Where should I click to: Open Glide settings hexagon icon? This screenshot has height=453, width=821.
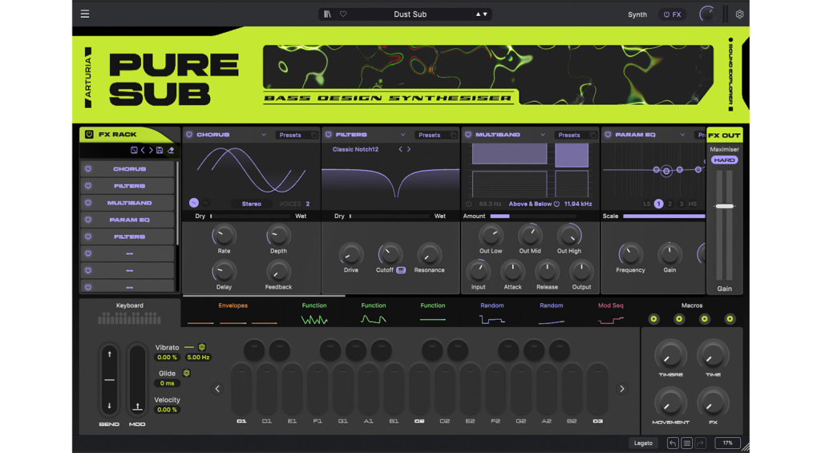click(x=186, y=373)
